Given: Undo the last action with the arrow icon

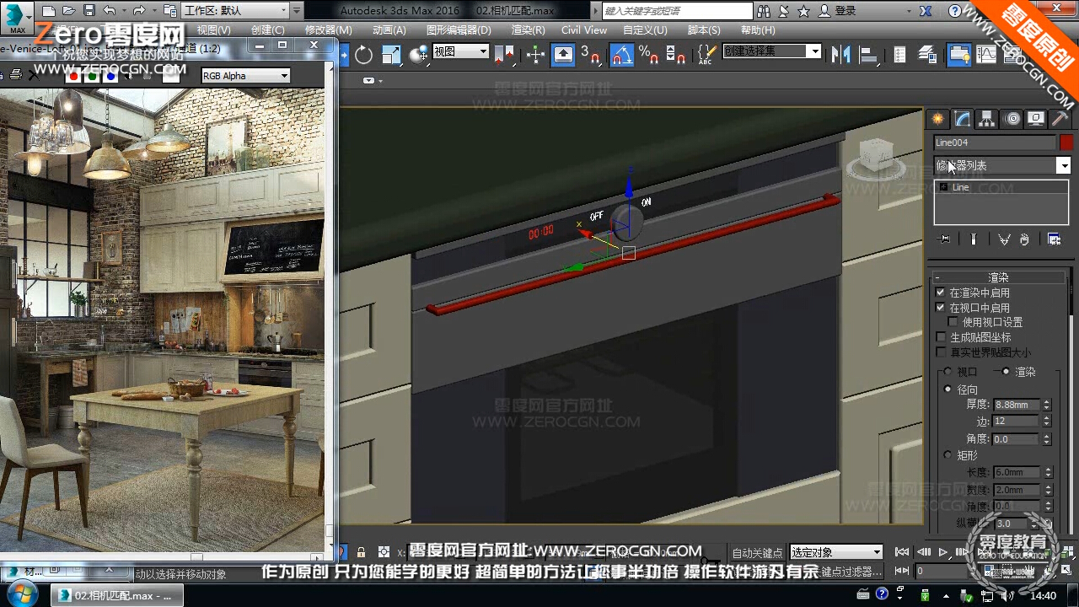Looking at the screenshot, I should pos(110,11).
